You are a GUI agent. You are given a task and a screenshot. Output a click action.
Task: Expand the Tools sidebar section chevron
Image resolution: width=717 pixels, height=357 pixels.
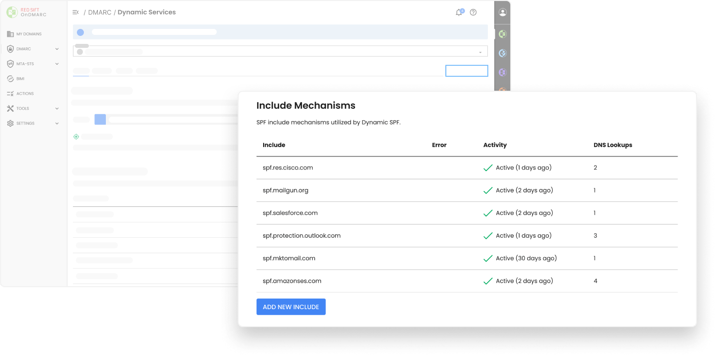pyautogui.click(x=57, y=108)
